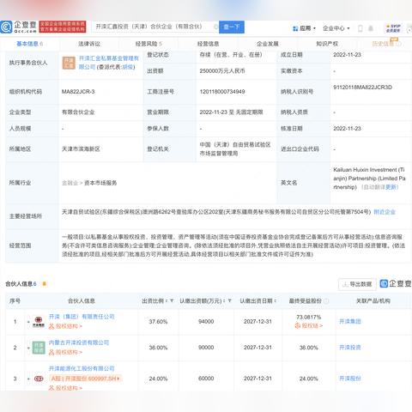This screenshot has width=412, height=412.
Task: Sort by 认缴出资额(万元) column
Action: point(224,301)
